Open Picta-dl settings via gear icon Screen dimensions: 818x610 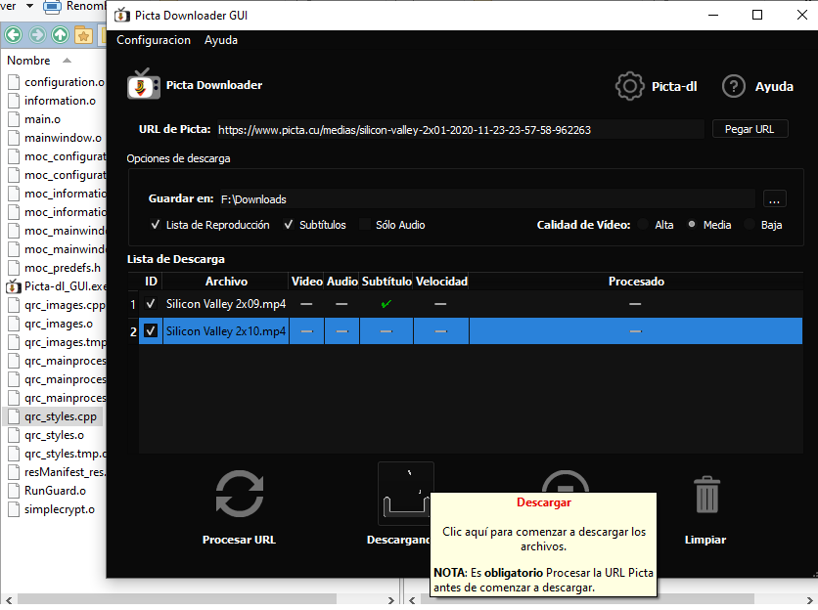(630, 86)
